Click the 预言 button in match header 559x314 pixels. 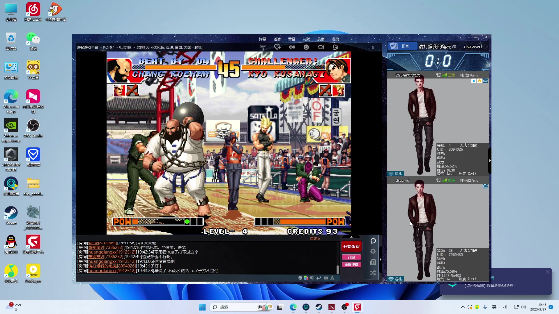[x=402, y=46]
